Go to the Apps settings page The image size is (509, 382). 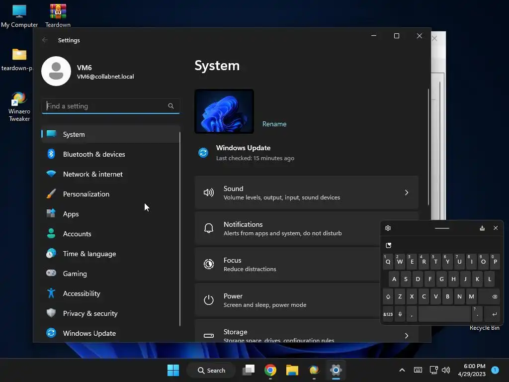110,214
